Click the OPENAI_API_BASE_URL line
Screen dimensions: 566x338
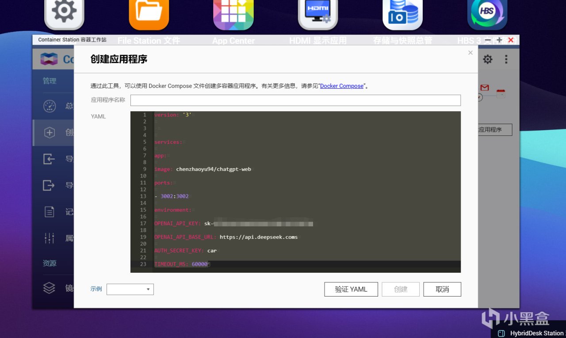pyautogui.click(x=226, y=237)
